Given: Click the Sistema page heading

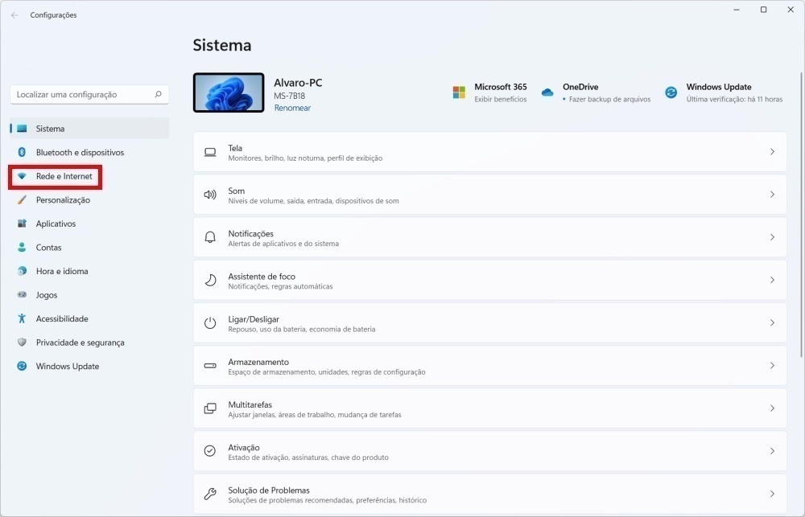Looking at the screenshot, I should pyautogui.click(x=222, y=45).
